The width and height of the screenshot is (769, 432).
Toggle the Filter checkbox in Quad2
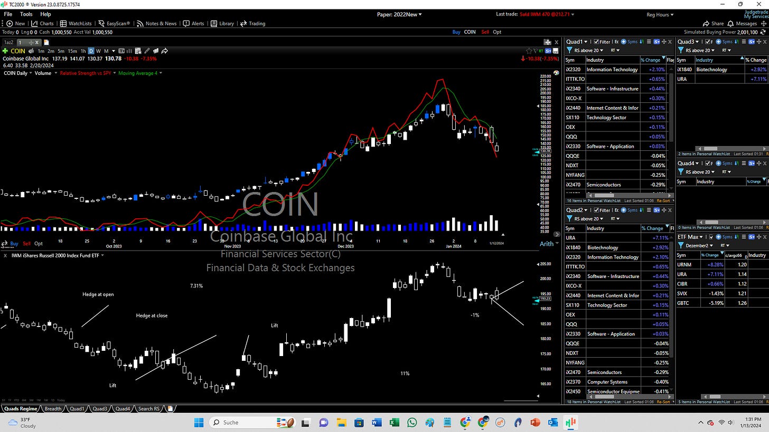click(596, 210)
